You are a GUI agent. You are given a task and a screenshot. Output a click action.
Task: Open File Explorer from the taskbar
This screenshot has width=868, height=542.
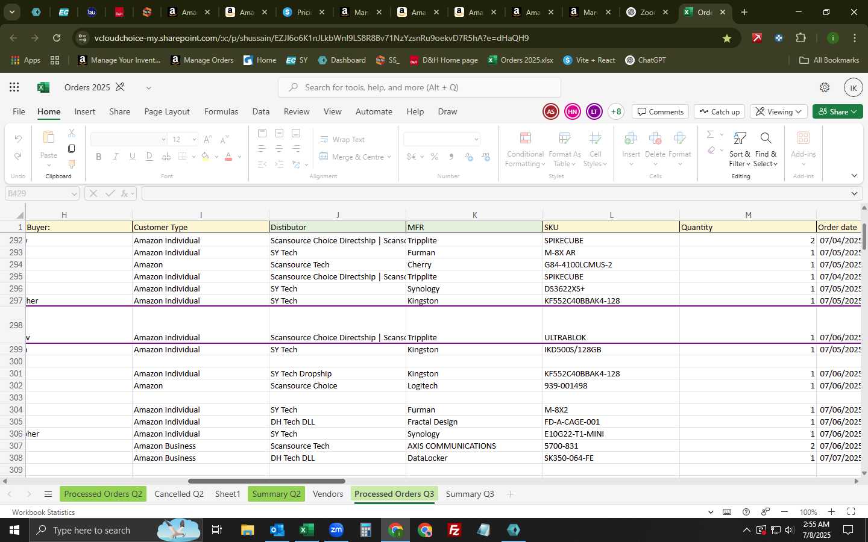pyautogui.click(x=248, y=530)
